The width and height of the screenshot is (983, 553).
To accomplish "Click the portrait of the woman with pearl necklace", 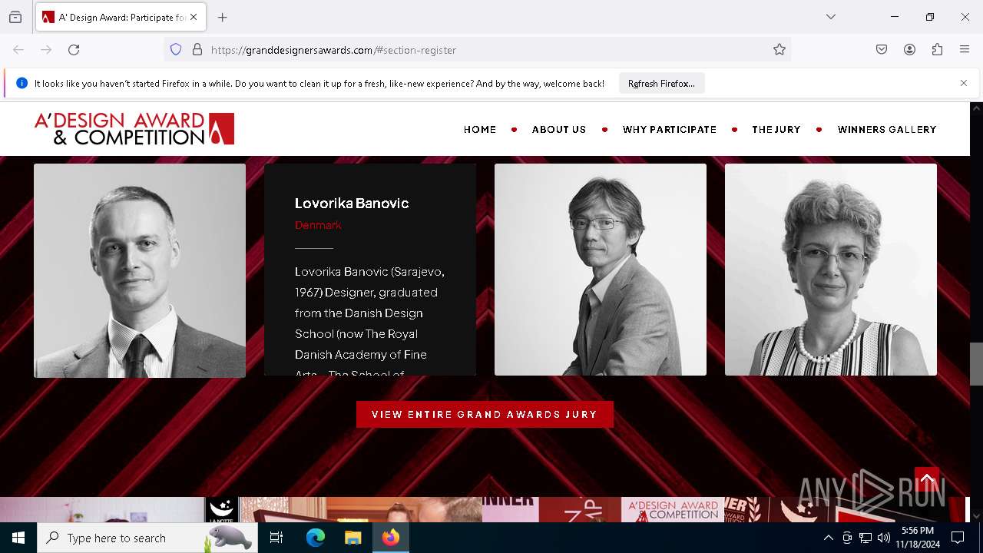I will coord(831,270).
